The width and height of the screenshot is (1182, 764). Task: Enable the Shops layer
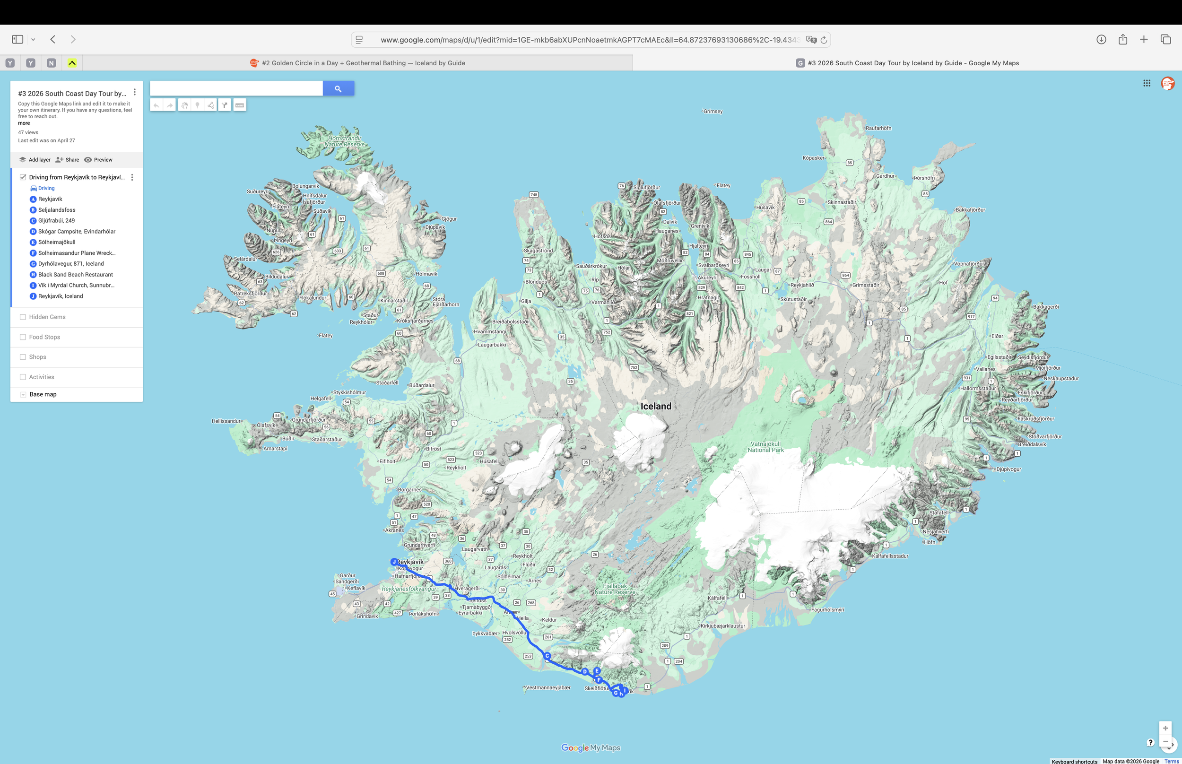pyautogui.click(x=23, y=357)
